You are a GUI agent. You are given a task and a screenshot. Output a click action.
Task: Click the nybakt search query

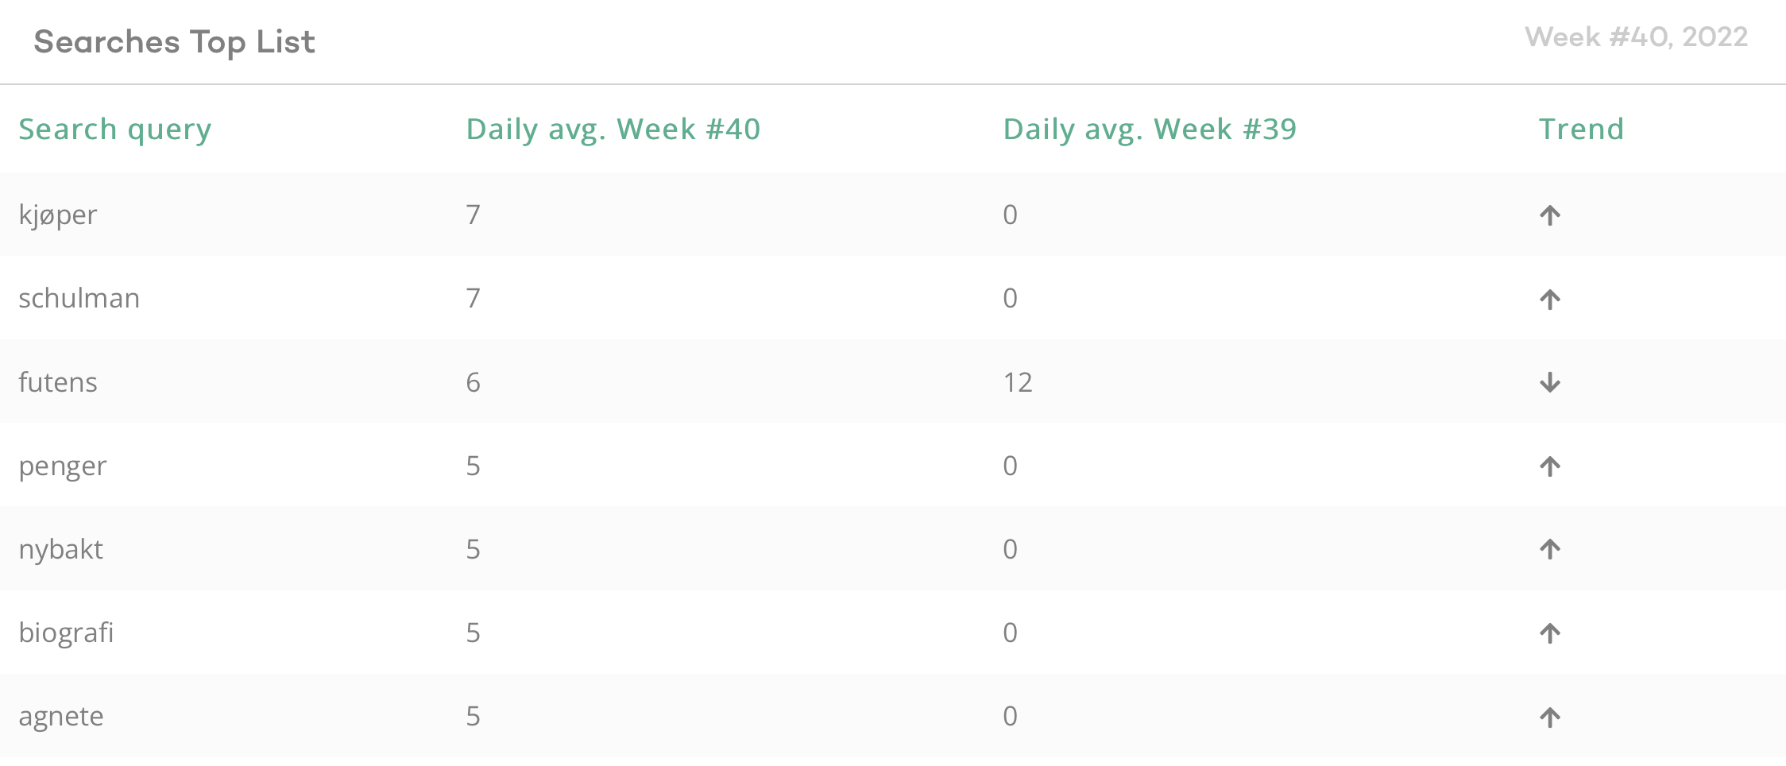point(60,550)
